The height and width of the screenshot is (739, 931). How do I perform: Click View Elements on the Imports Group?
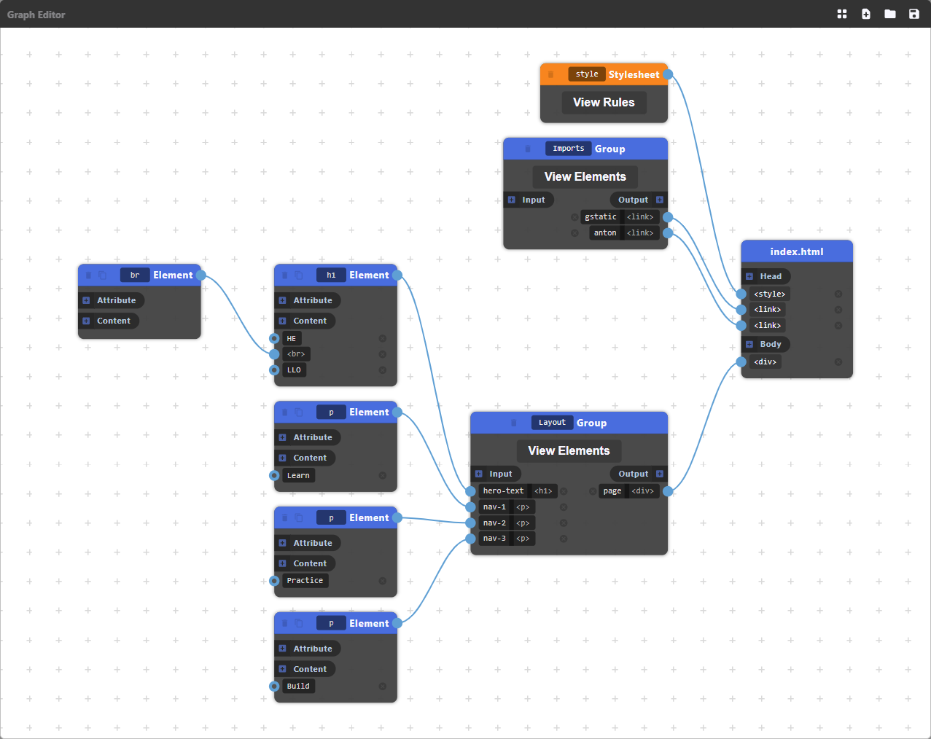585,176
